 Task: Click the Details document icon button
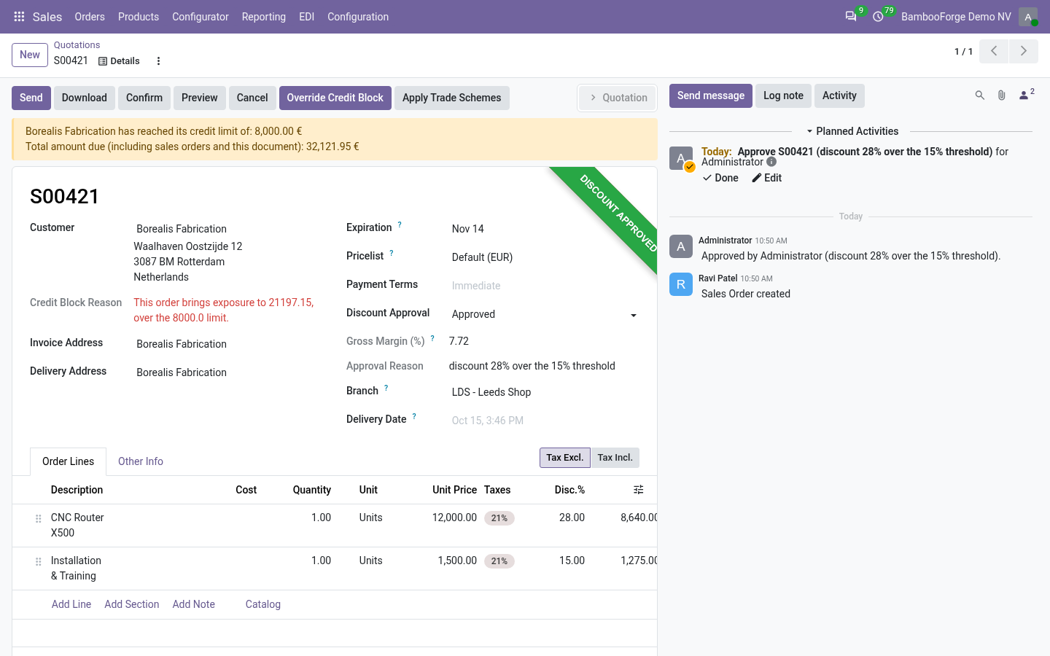coord(119,61)
